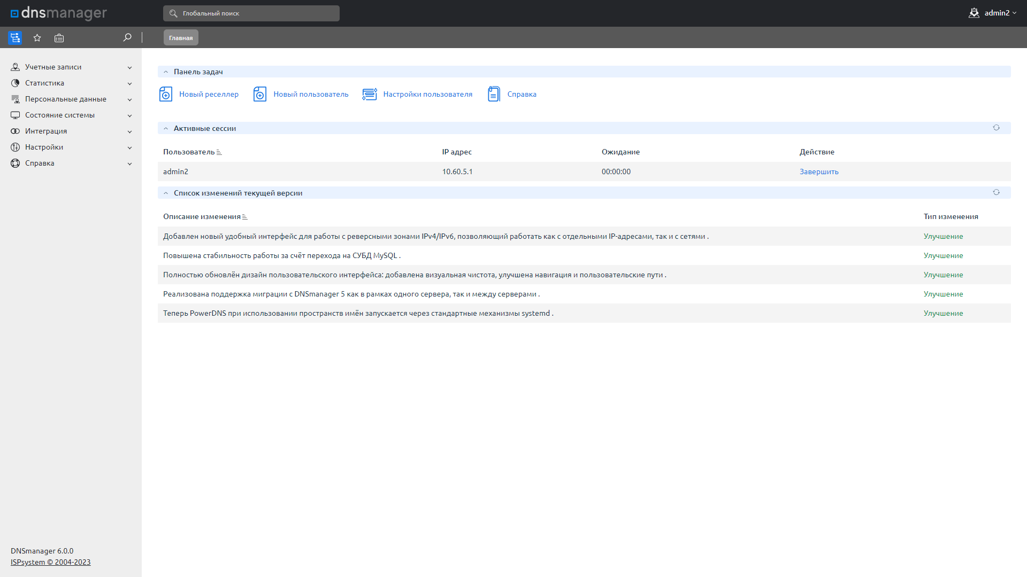Click the sidebar menu search magnifier icon

[127, 37]
